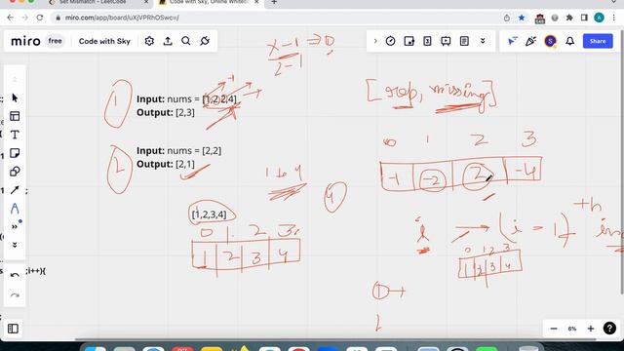Open notifications bell
The height and width of the screenshot is (351, 624).
tap(569, 41)
